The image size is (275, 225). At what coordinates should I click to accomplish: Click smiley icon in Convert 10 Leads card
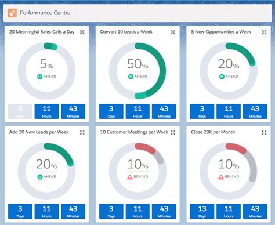pyautogui.click(x=131, y=77)
